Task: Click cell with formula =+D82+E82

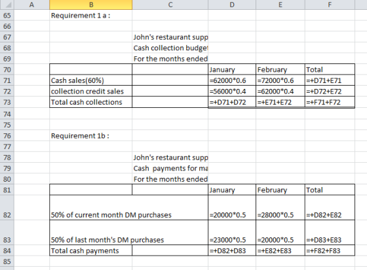Action: pyautogui.click(x=330, y=208)
